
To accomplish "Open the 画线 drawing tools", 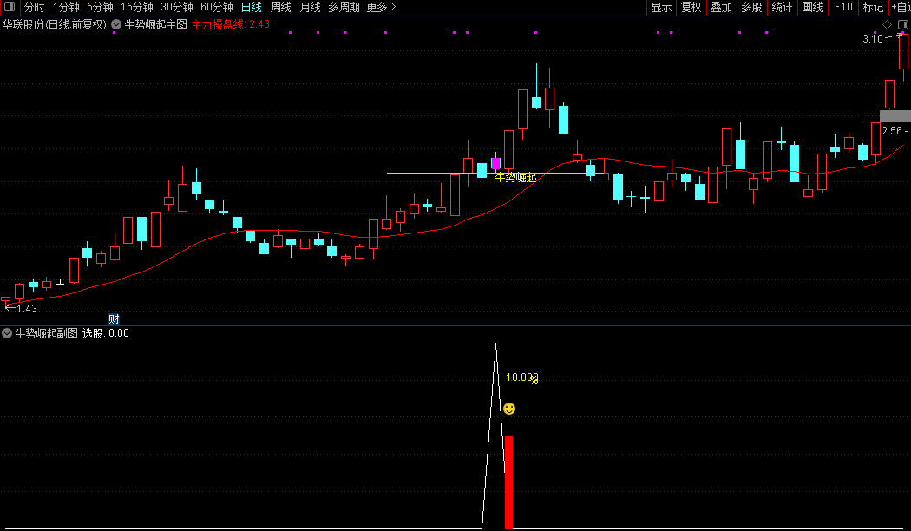I will coord(812,7).
